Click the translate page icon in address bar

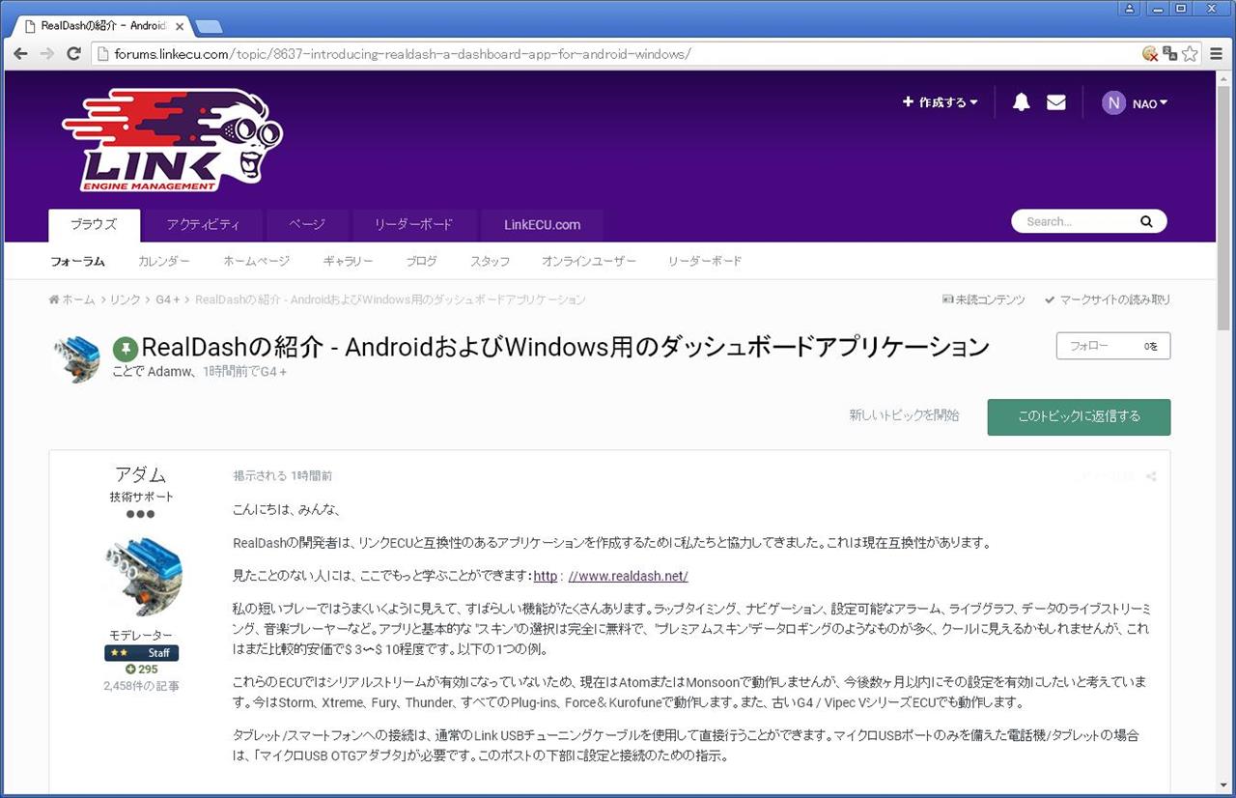coord(1169,54)
